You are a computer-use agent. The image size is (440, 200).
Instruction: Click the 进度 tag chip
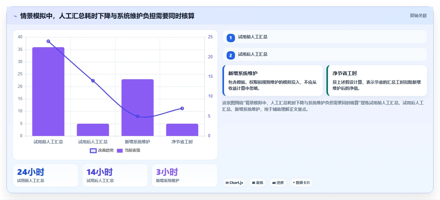278,183
